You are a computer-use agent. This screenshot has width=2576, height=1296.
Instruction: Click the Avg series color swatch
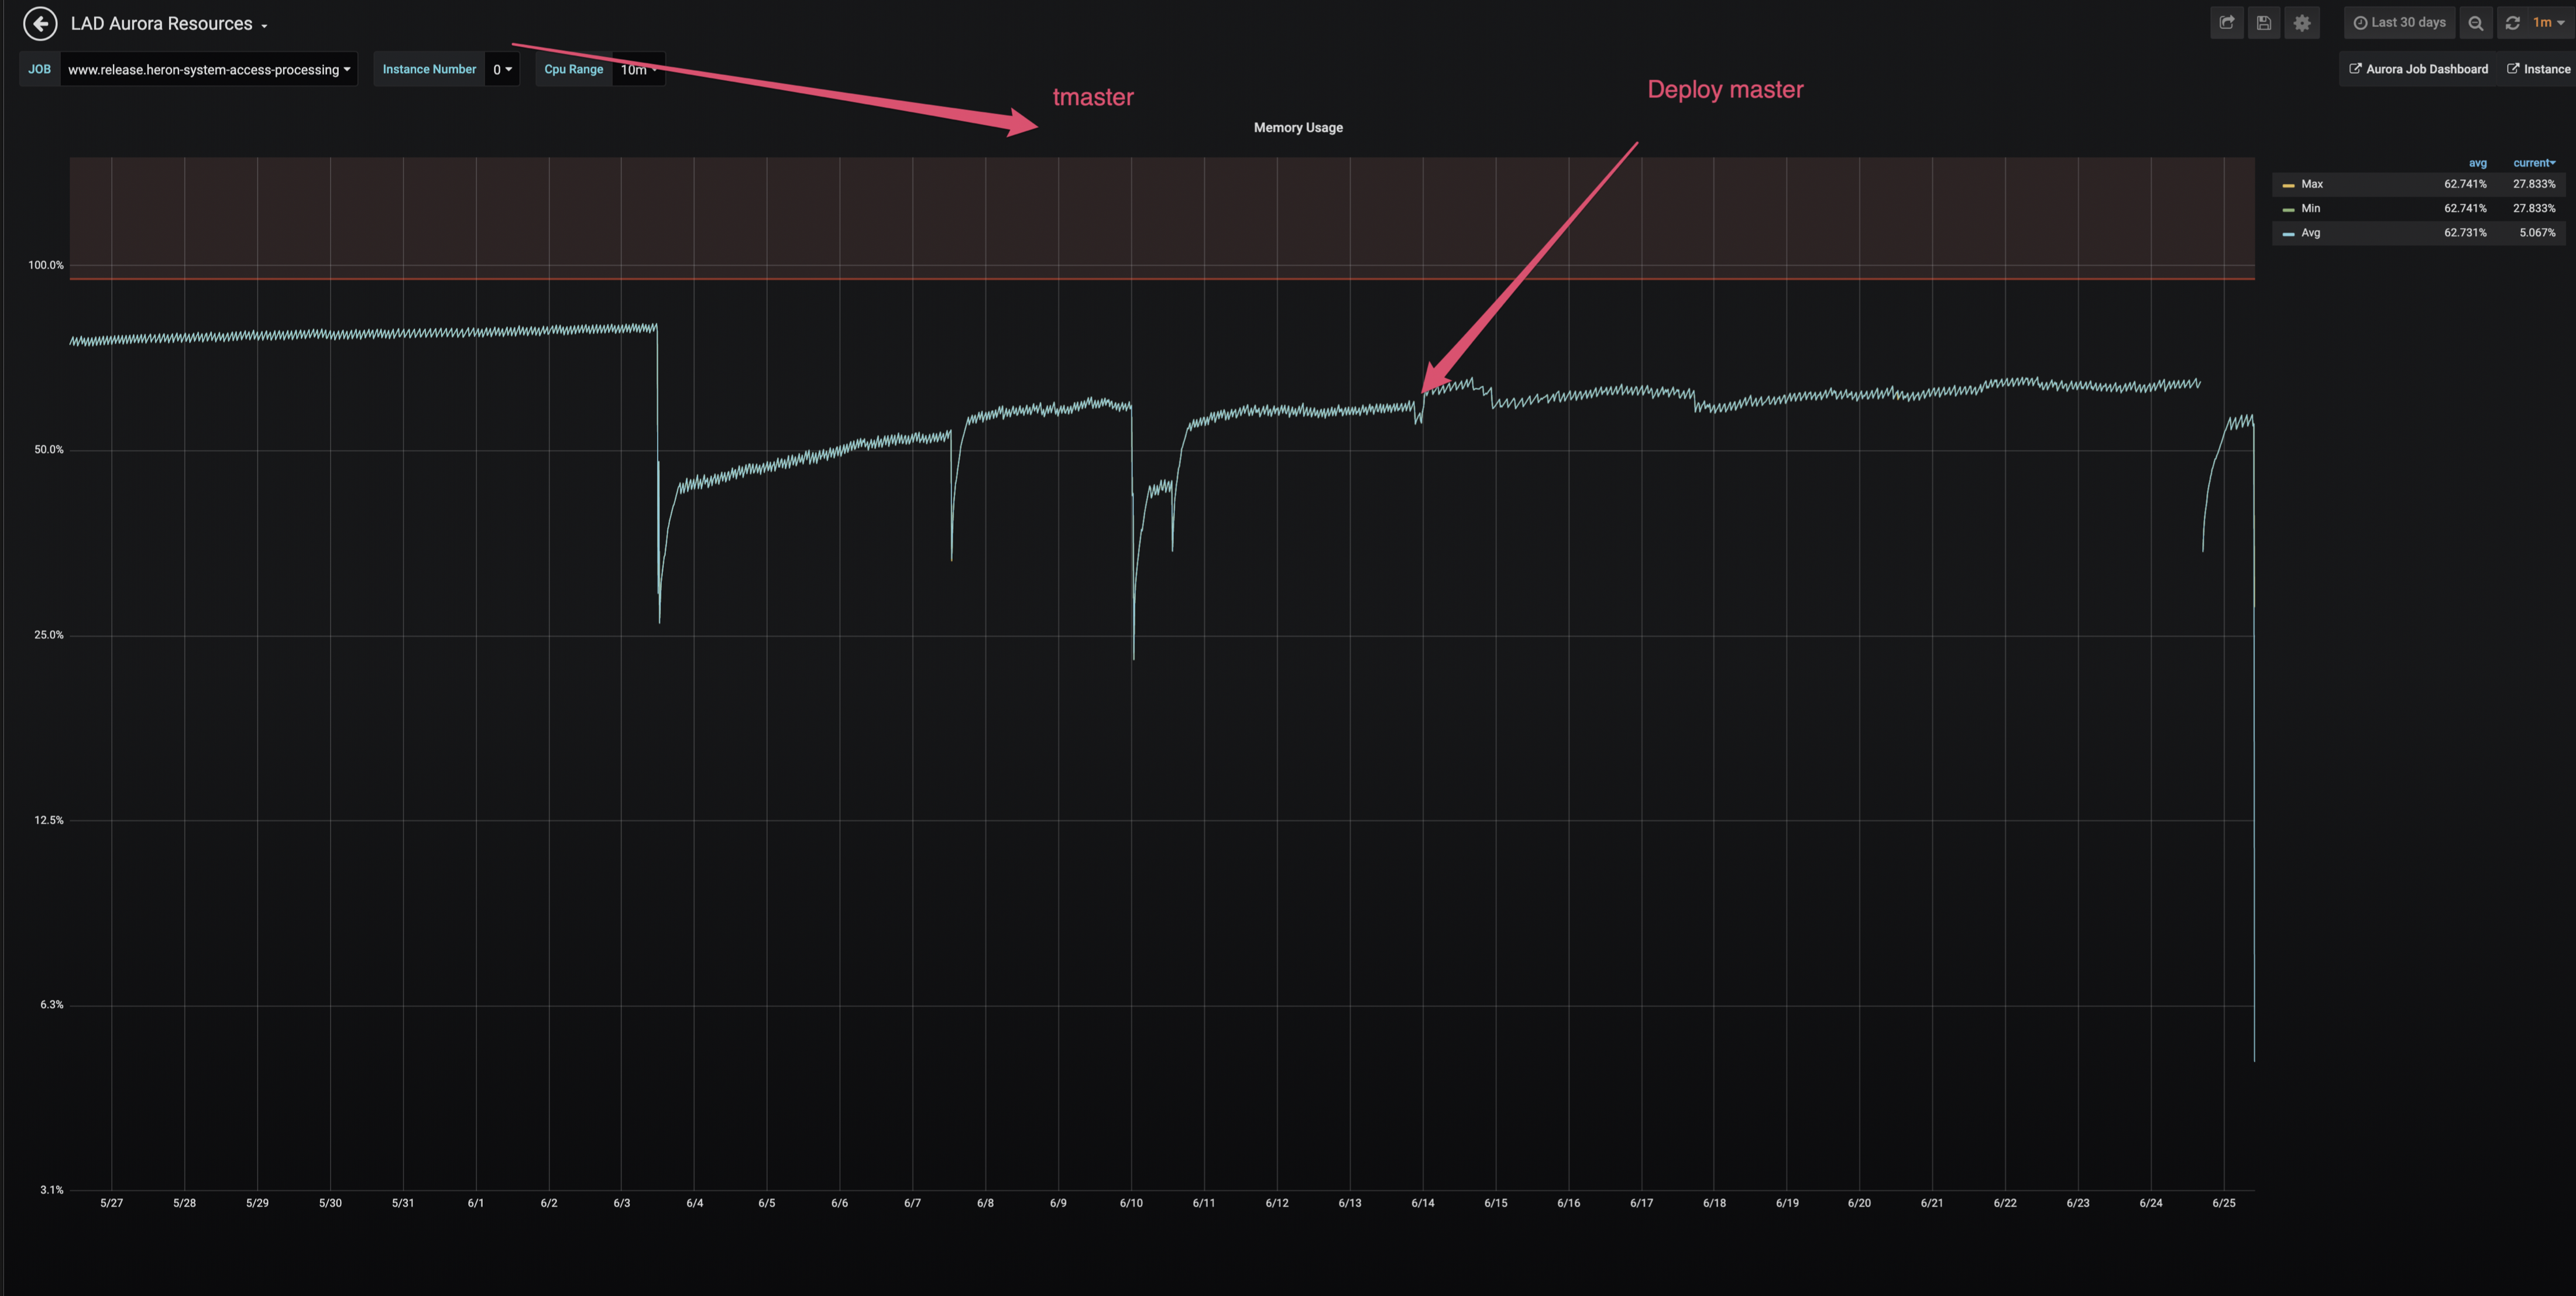2288,234
